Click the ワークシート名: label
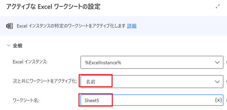Viewport: 227px width, 110px height. coord(26,100)
